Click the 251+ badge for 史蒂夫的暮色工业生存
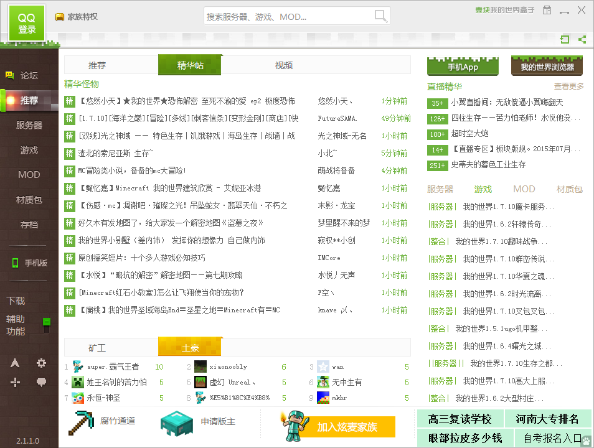Image resolution: width=594 pixels, height=448 pixels. click(437, 166)
